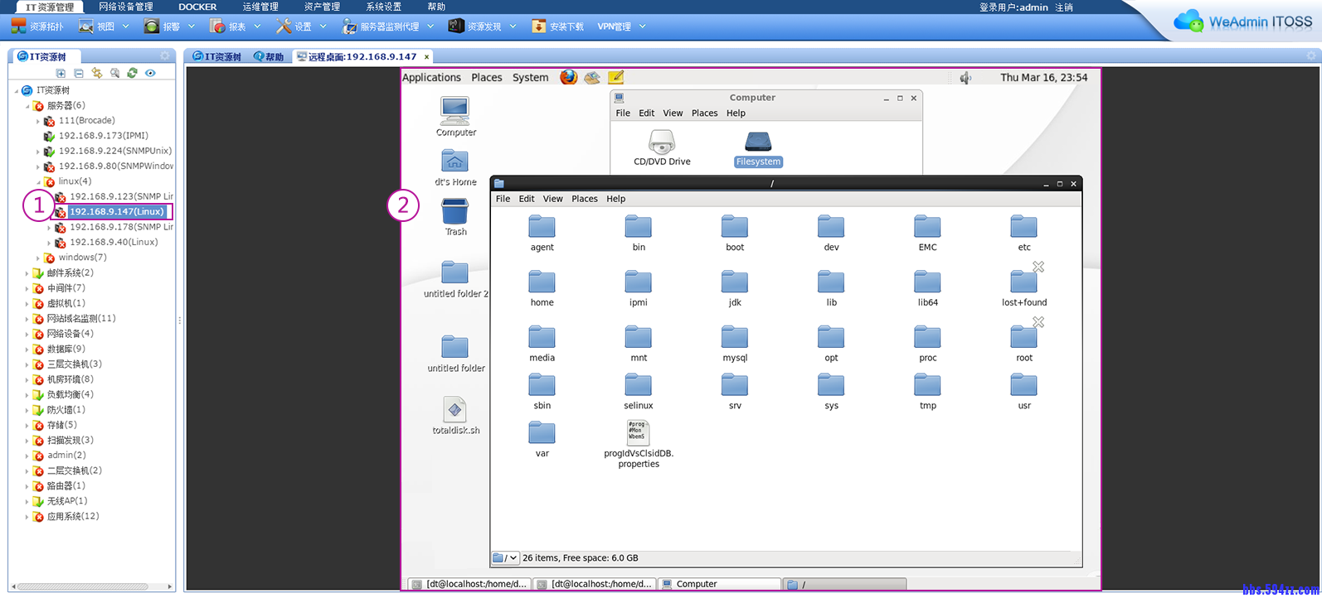Click the expand-all plus icon in the tree toolbar
Screen dimensions: 1322x598
click(x=61, y=74)
